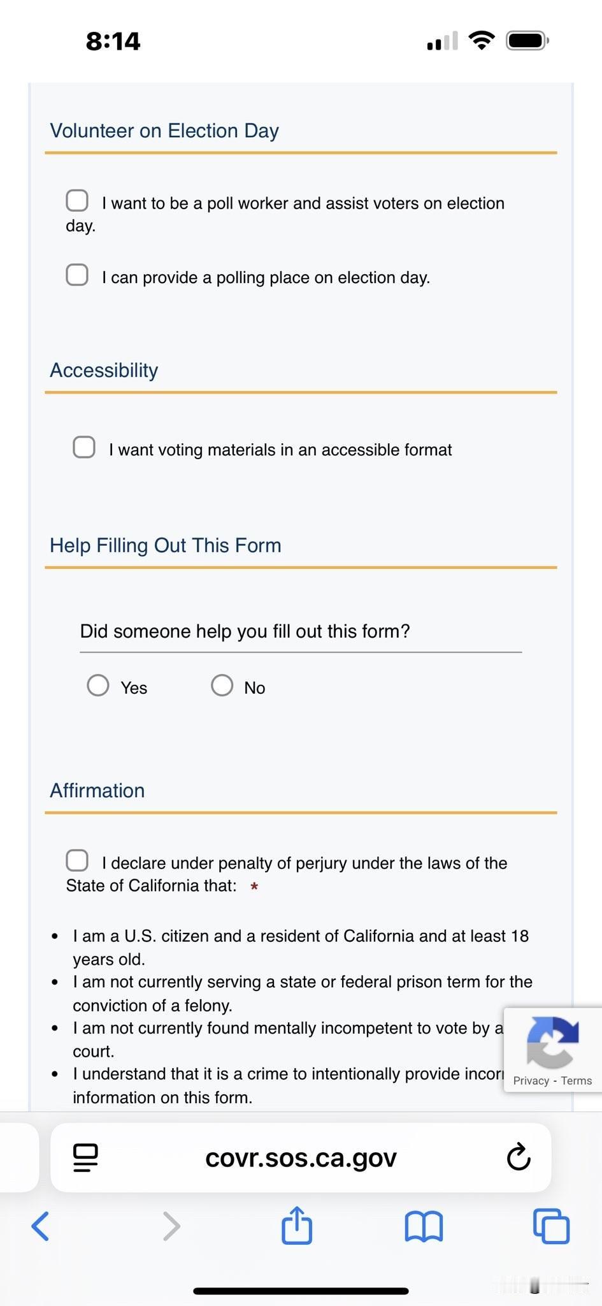
Task: Open the Safari share sheet
Action: coord(297,1225)
